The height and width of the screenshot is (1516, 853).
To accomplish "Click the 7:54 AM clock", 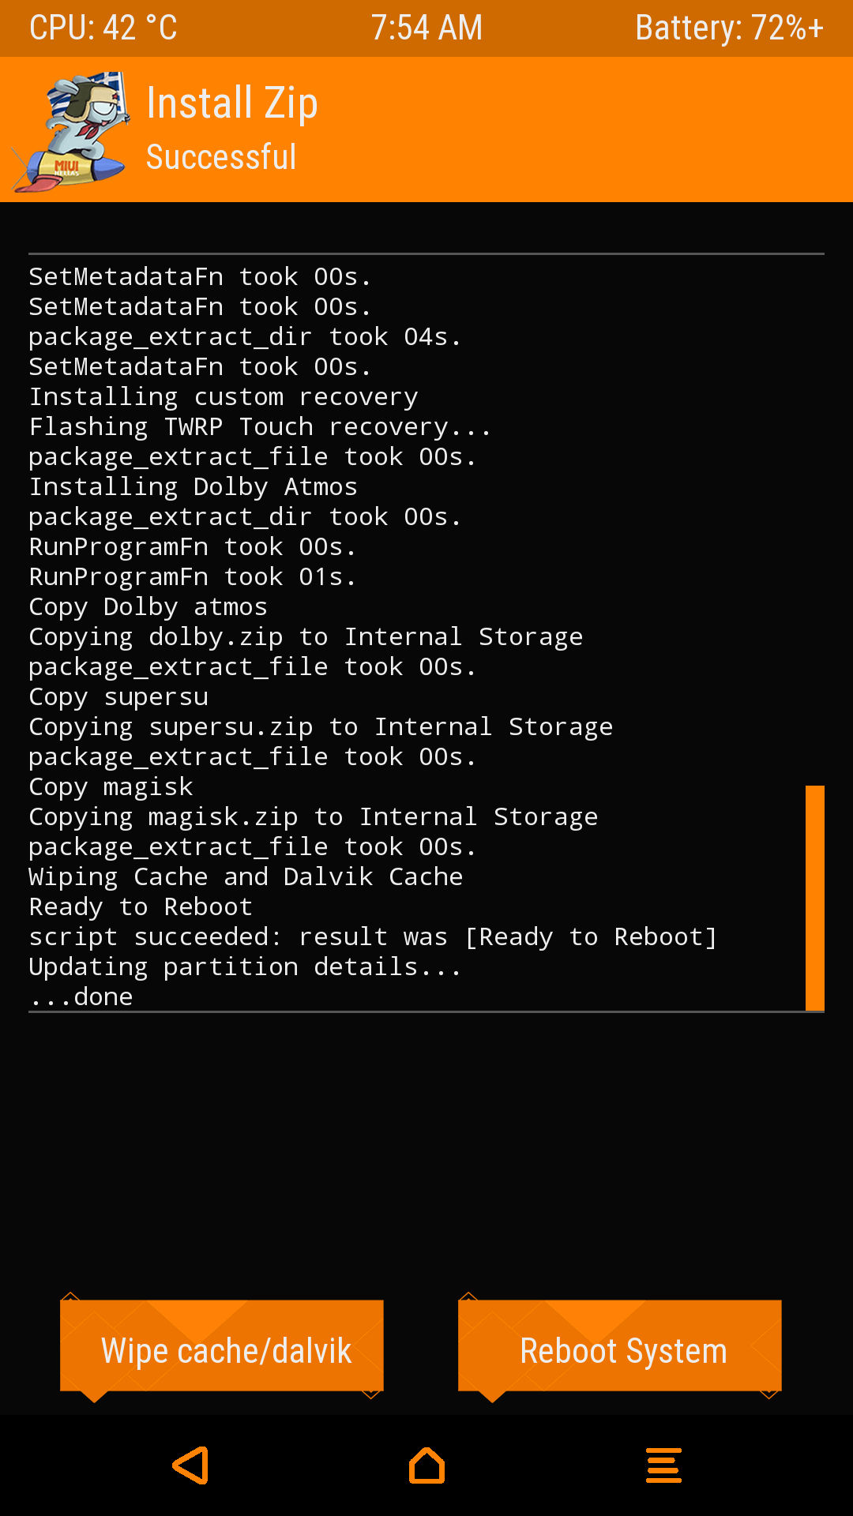I will click(x=426, y=28).
